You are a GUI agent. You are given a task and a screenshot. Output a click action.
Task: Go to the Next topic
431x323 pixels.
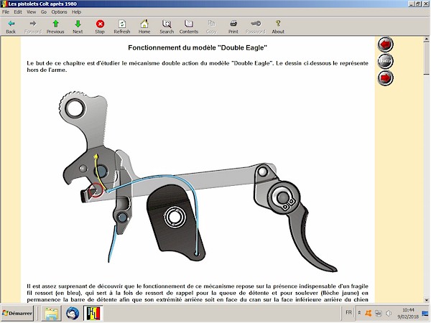coord(78,27)
